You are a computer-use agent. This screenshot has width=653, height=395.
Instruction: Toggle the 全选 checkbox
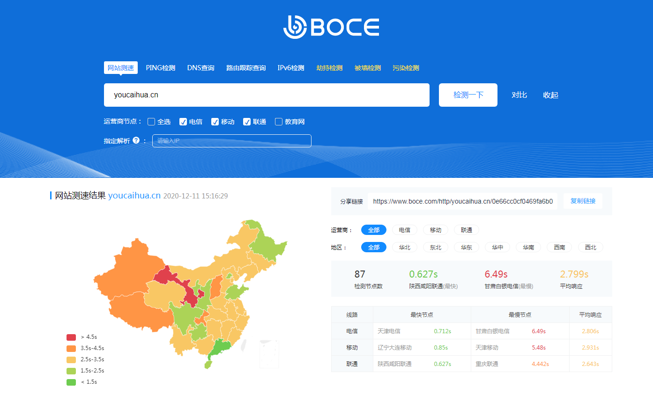151,122
